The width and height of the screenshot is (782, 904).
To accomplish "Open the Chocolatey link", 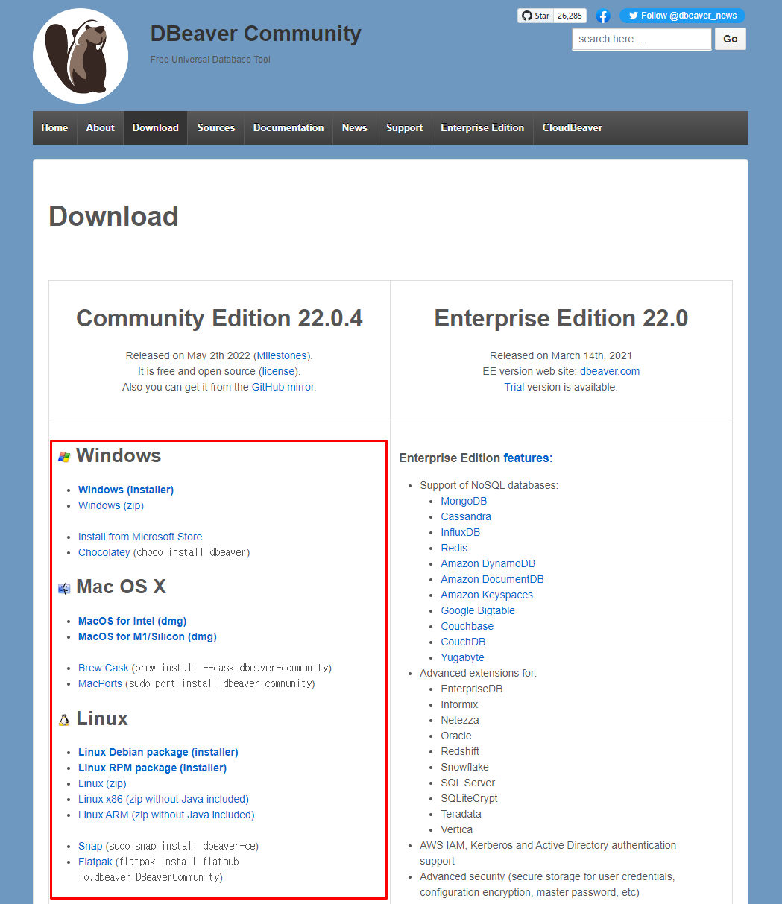I will click(x=104, y=552).
